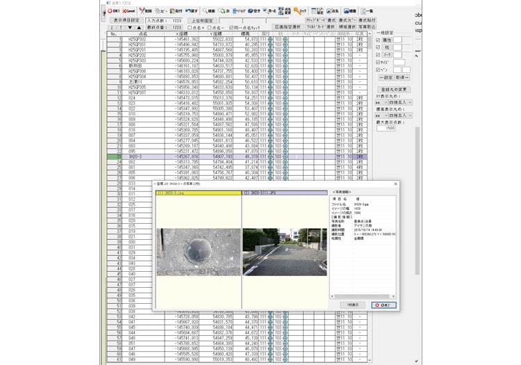The image size is (521, 365).
Task: Click the ジャンプ jump toolbar icon
Action: tap(239, 11)
